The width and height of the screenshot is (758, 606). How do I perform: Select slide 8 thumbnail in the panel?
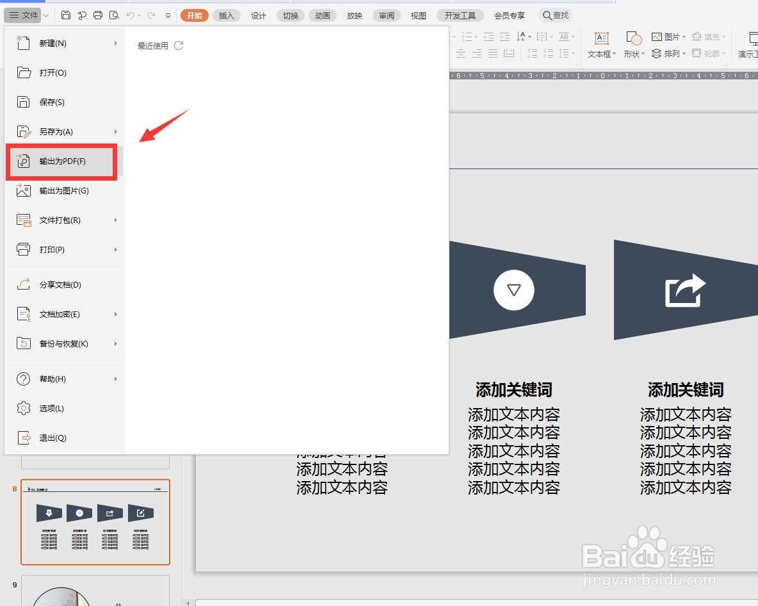click(x=95, y=522)
